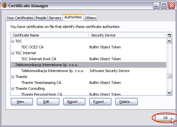This screenshot has height=127, width=177.
Task: Click the Import... button
Action: coord(74,102)
